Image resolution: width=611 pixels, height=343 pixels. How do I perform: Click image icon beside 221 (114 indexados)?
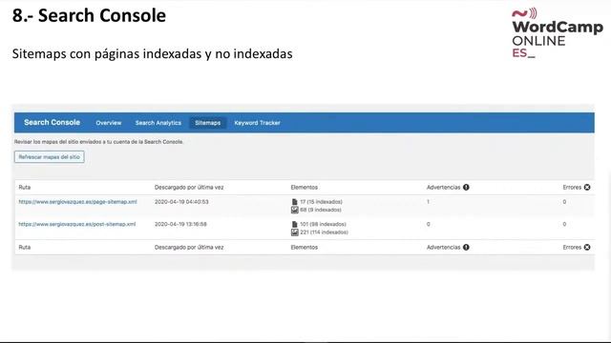pos(295,232)
